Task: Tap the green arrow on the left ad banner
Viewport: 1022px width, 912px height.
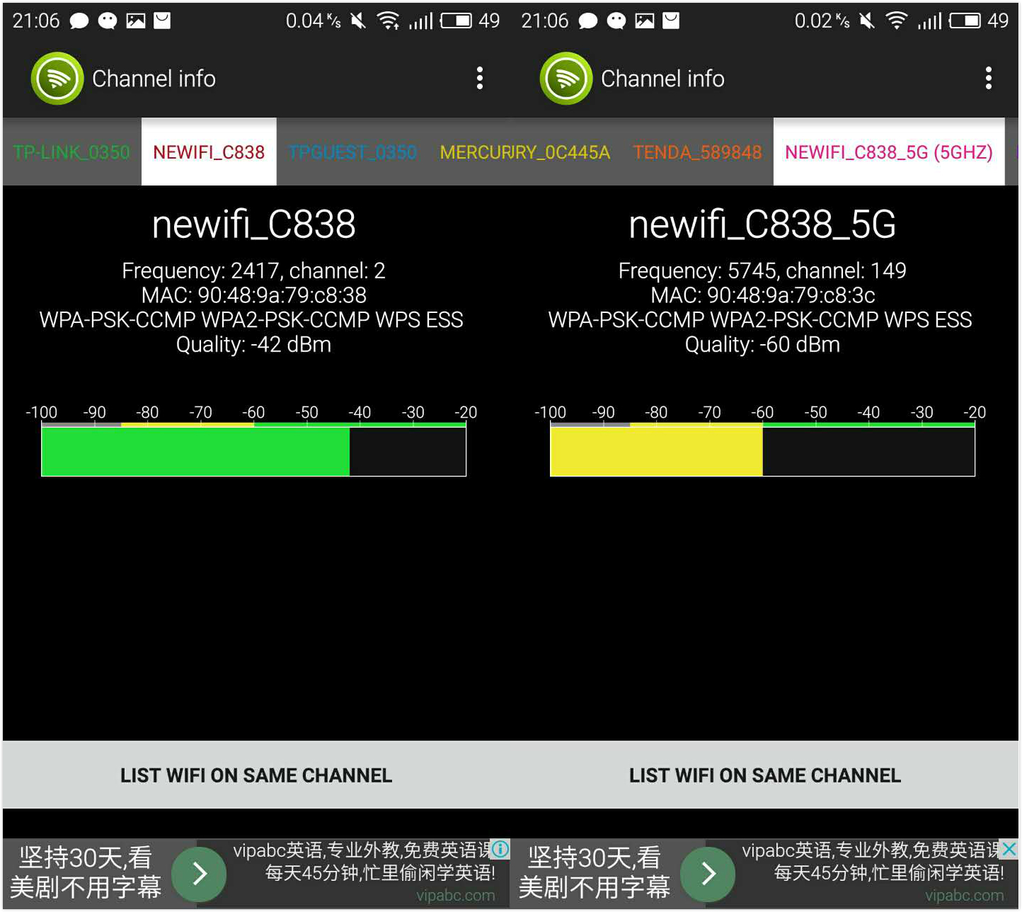Action: tap(200, 874)
